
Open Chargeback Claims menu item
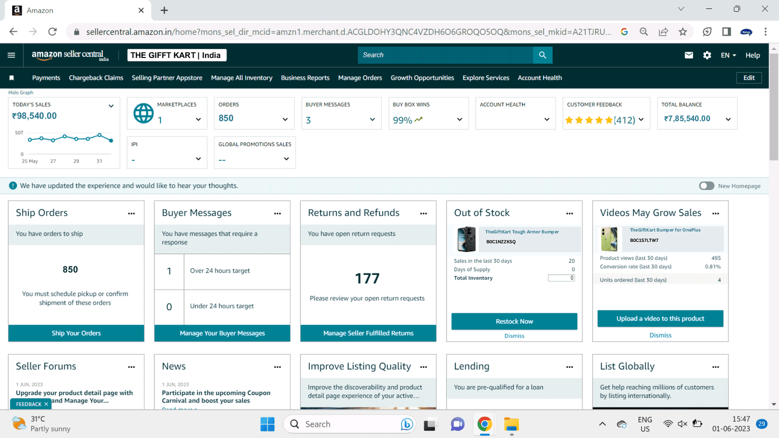coord(96,78)
